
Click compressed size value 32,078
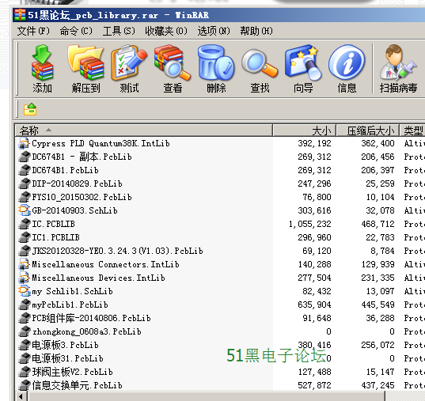coord(380,210)
